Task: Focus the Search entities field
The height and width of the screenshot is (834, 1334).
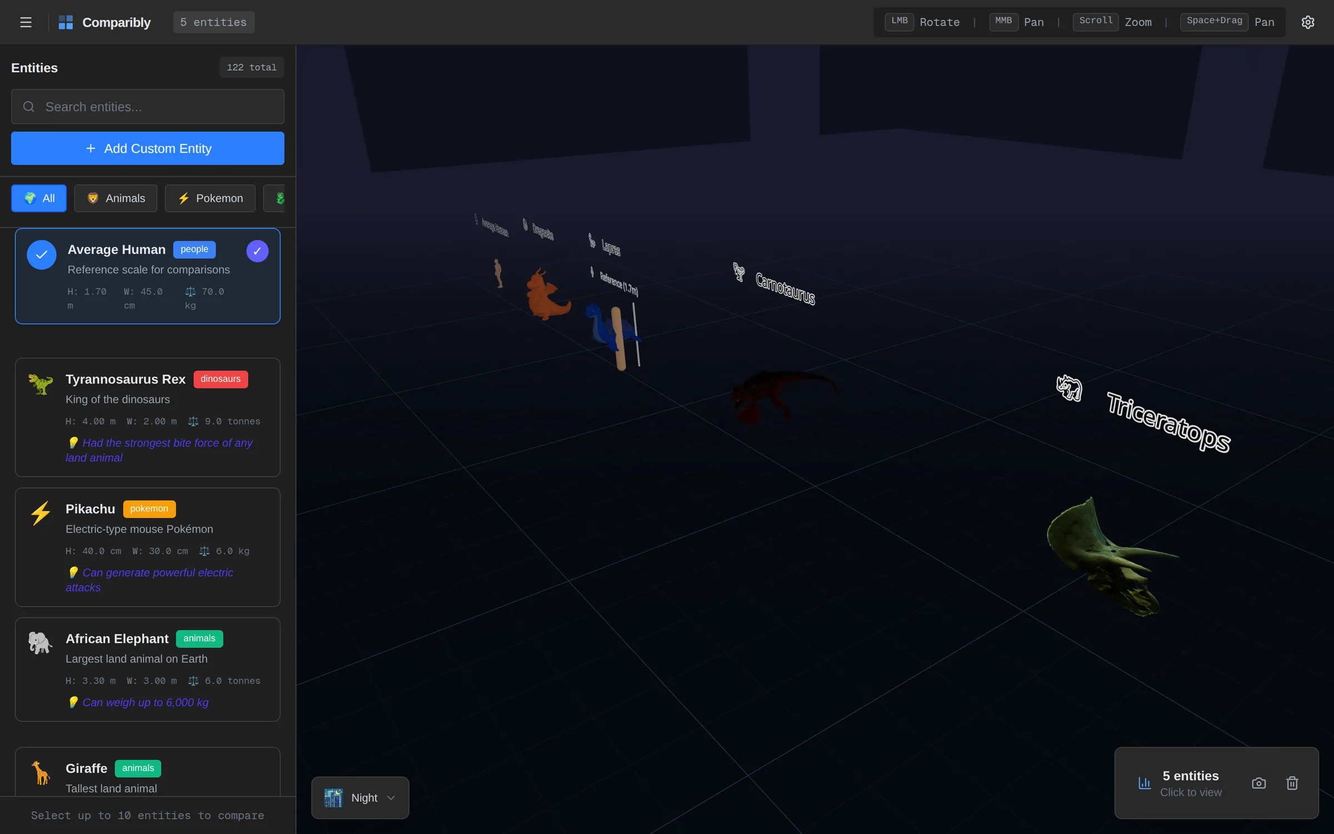Action: 147,106
